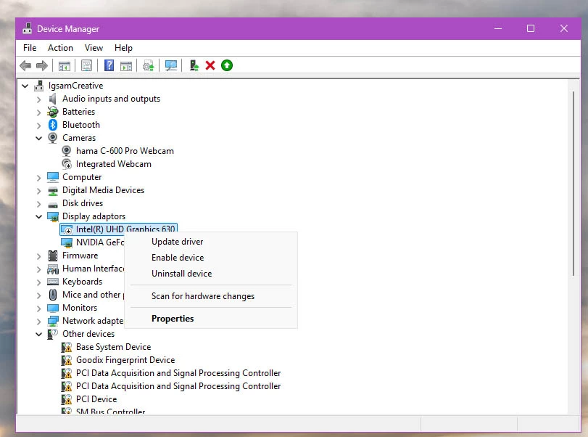Image resolution: width=588 pixels, height=437 pixels.
Task: Open the File menu
Action: pyautogui.click(x=30, y=48)
